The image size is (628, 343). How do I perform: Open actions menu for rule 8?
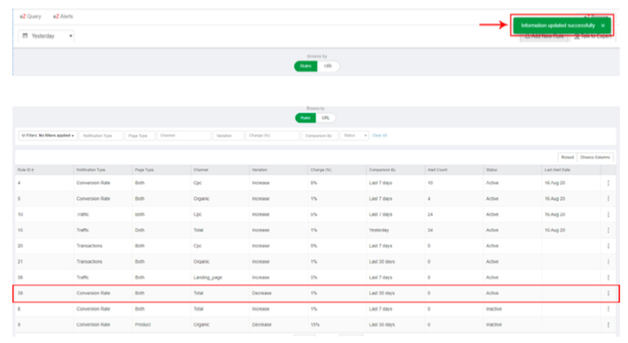608,309
